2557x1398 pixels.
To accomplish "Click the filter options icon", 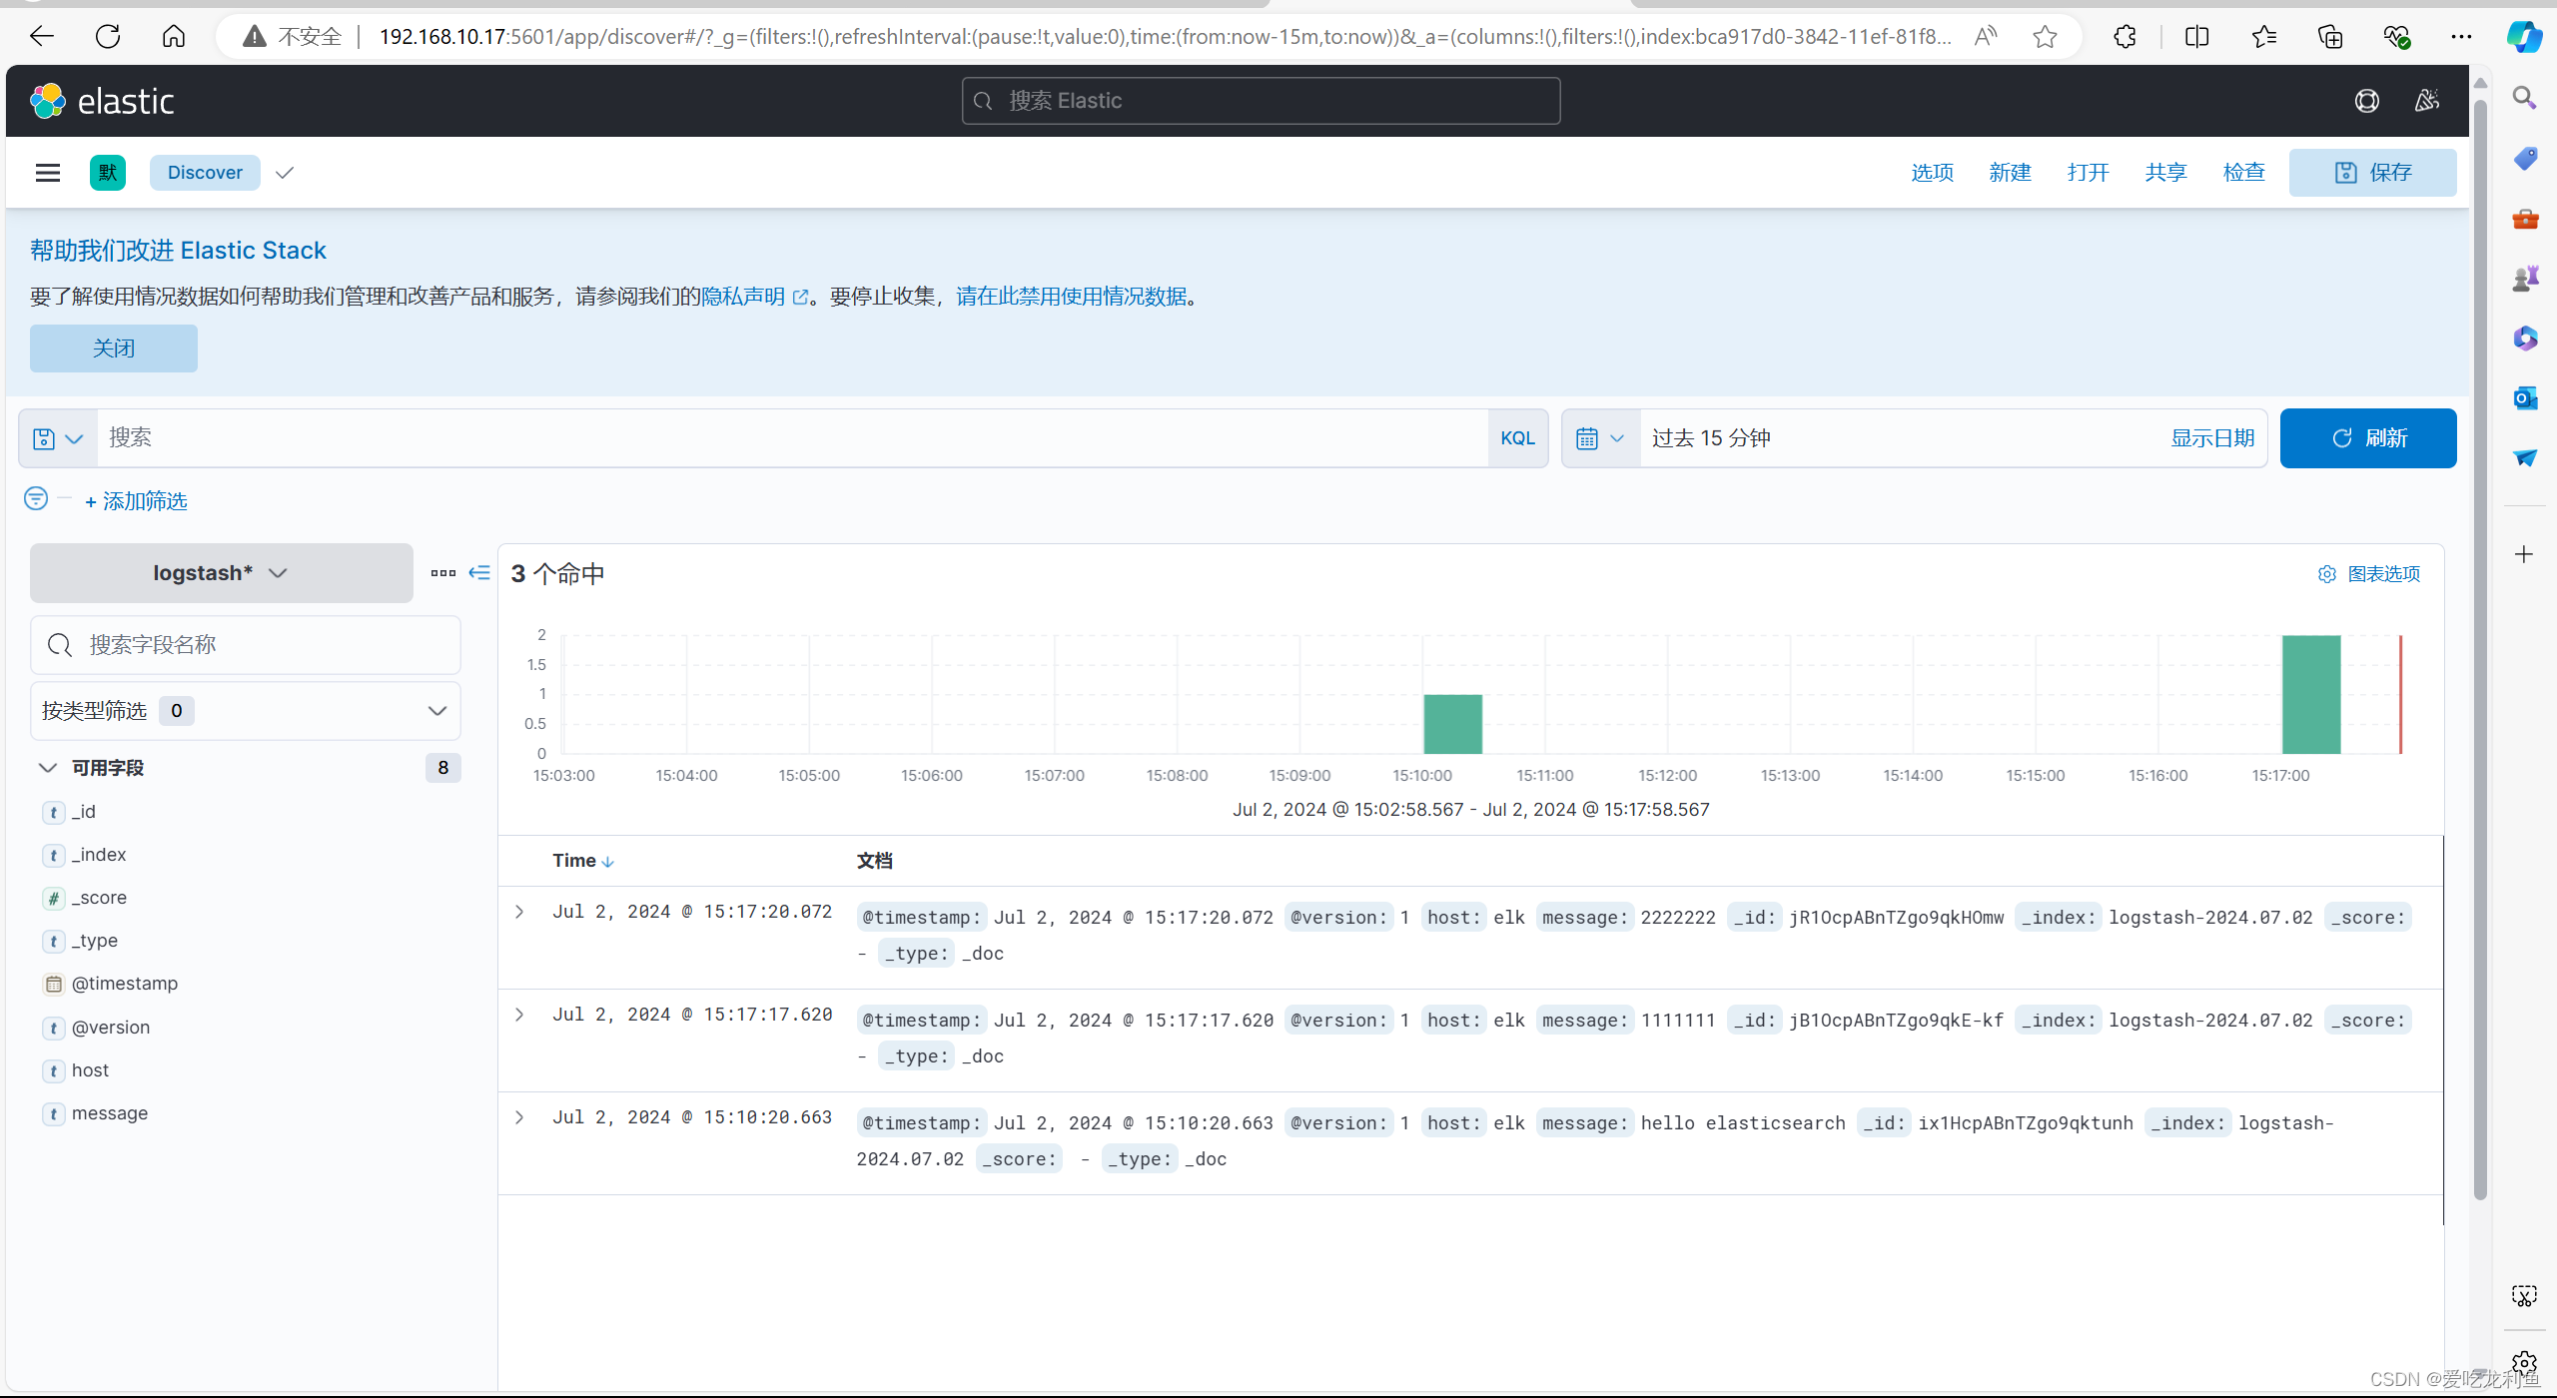I will coord(36,498).
